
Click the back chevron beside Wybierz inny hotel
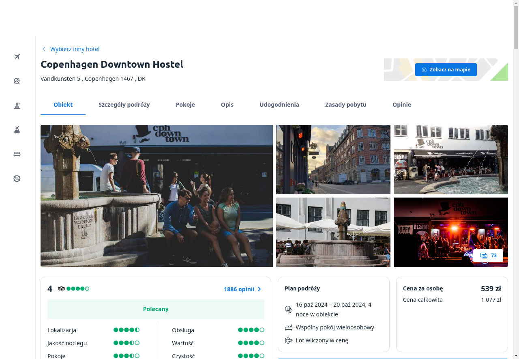click(44, 49)
